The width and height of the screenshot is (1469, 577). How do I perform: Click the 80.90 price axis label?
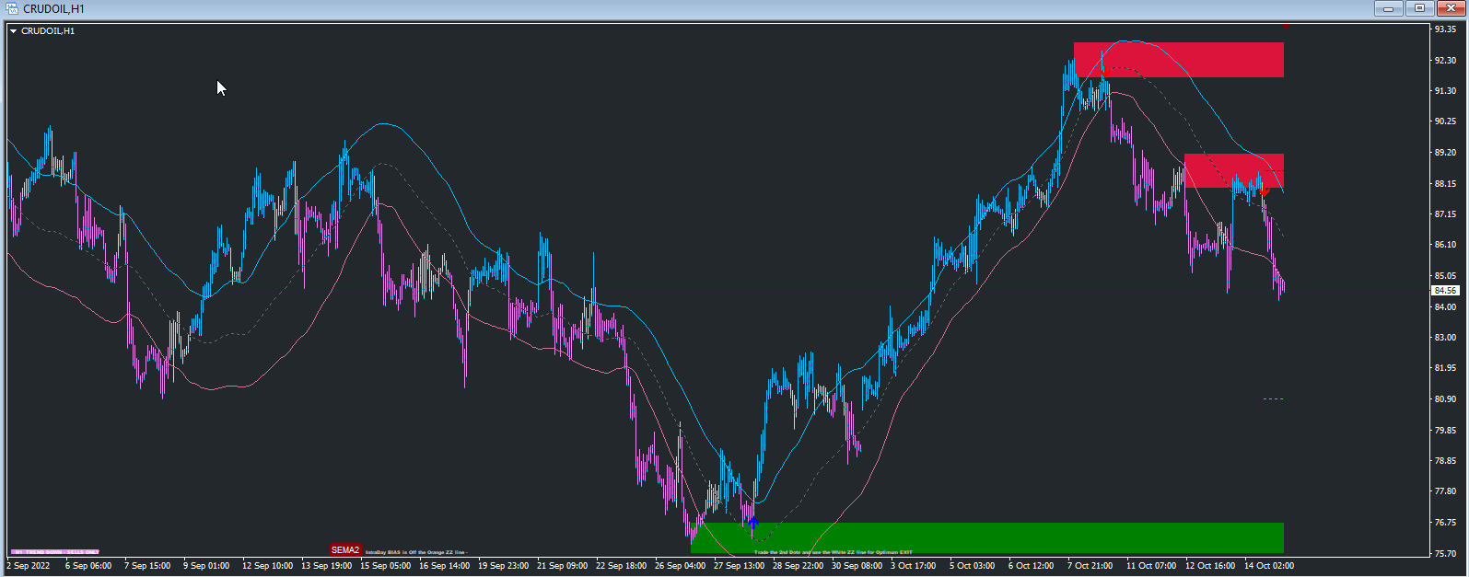(x=1445, y=399)
